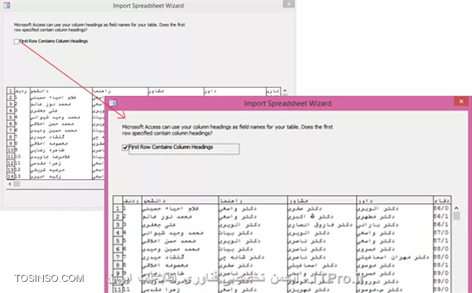Check First Row Contains Column Headings in back wizard
The height and width of the screenshot is (293, 472).
[17, 42]
